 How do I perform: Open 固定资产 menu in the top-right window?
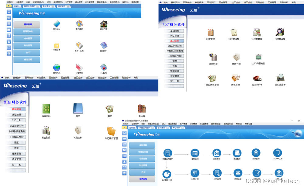point(211,2)
